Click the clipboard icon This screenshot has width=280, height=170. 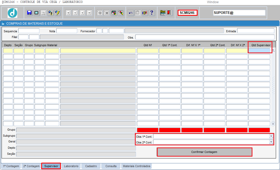(138, 13)
